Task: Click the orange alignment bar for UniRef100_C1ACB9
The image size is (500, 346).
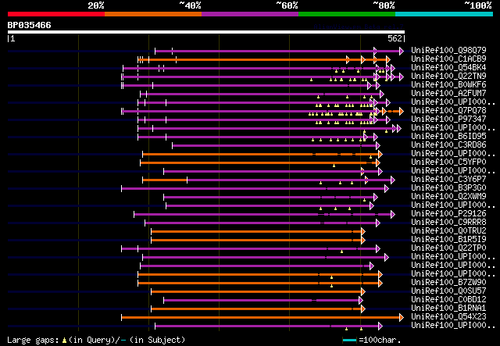Action: pyautogui.click(x=264, y=59)
